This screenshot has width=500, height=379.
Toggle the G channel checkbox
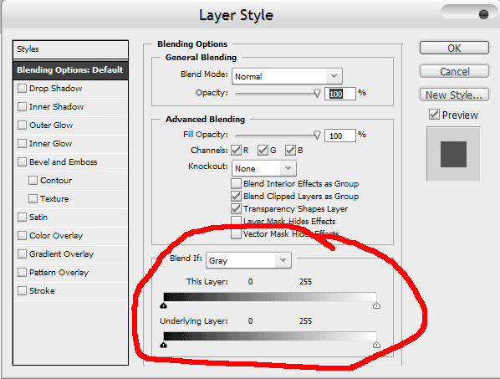point(263,151)
